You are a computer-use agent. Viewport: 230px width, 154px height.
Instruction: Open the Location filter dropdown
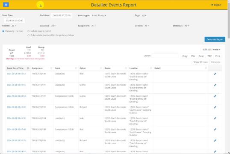coord(53,26)
